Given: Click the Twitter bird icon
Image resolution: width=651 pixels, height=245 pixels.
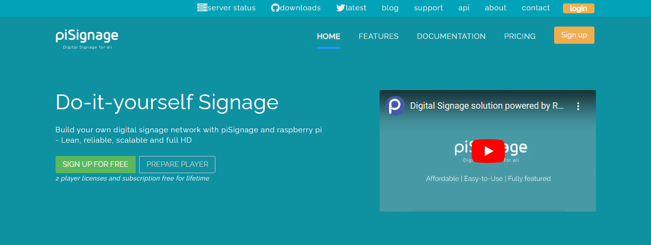Looking at the screenshot, I should 341,8.
